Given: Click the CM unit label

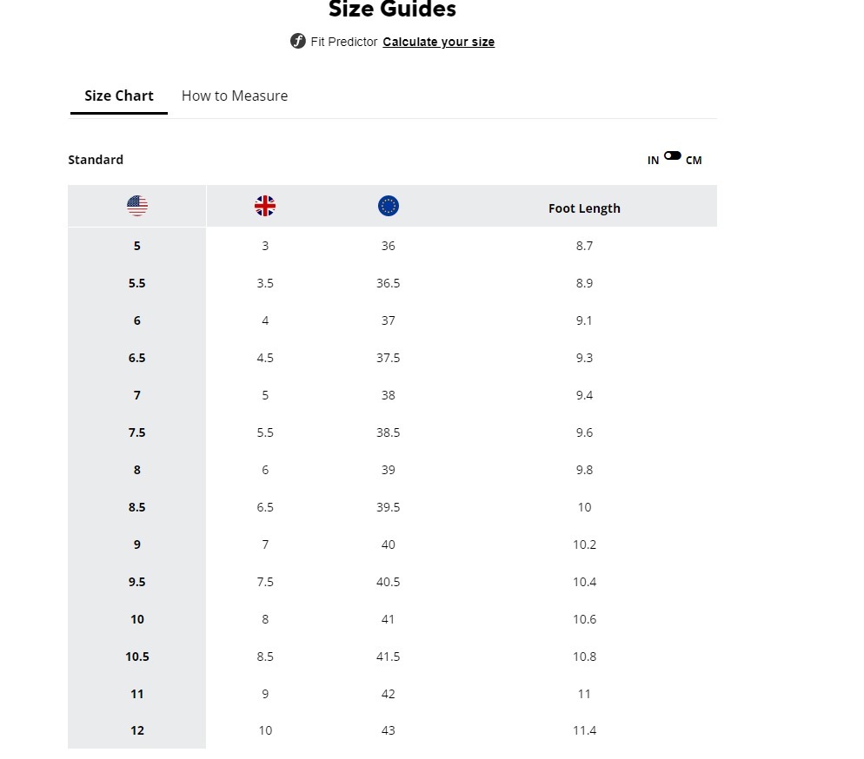Looking at the screenshot, I should pos(694,161).
